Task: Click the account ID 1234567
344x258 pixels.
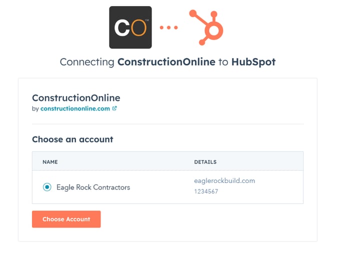Action: [206, 191]
